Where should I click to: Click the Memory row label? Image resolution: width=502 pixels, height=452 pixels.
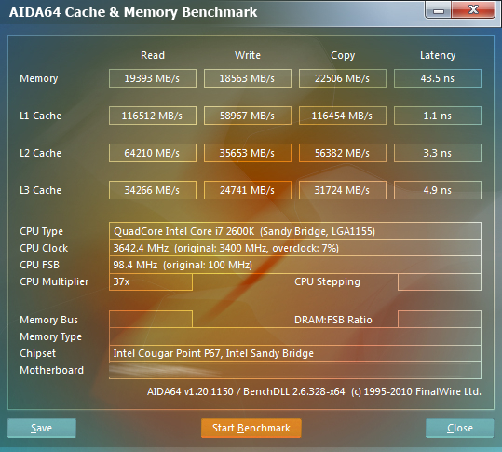[39, 79]
